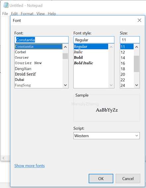Open the Show more fonts link

pos(30,165)
